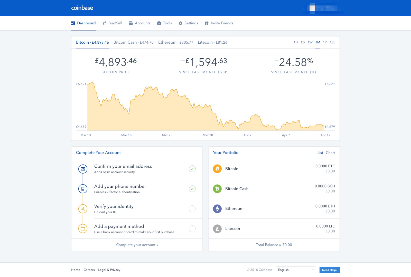Viewport: 411px width, 277px height.
Task: Select the portfolio List view
Action: (x=320, y=153)
